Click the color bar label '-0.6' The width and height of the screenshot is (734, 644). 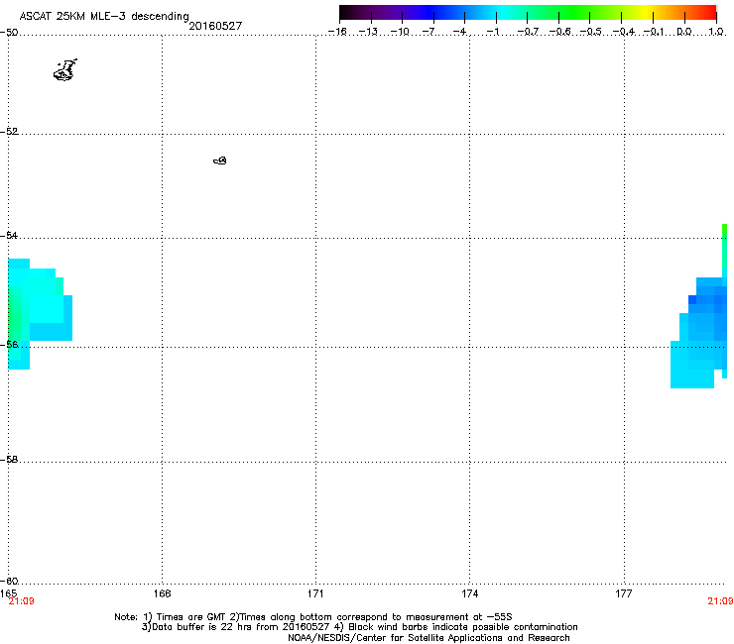[559, 32]
